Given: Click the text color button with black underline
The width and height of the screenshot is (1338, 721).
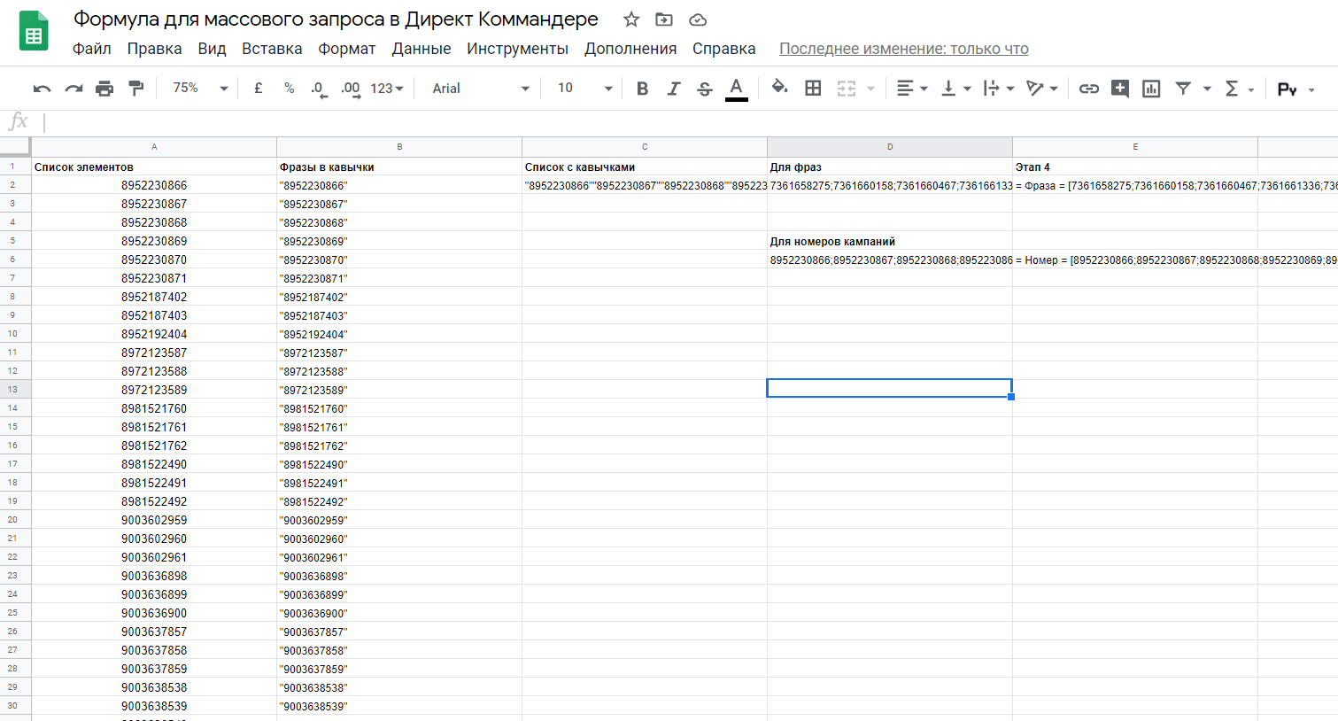Looking at the screenshot, I should [736, 89].
